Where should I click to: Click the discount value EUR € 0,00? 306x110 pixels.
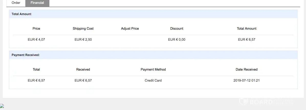(177, 40)
